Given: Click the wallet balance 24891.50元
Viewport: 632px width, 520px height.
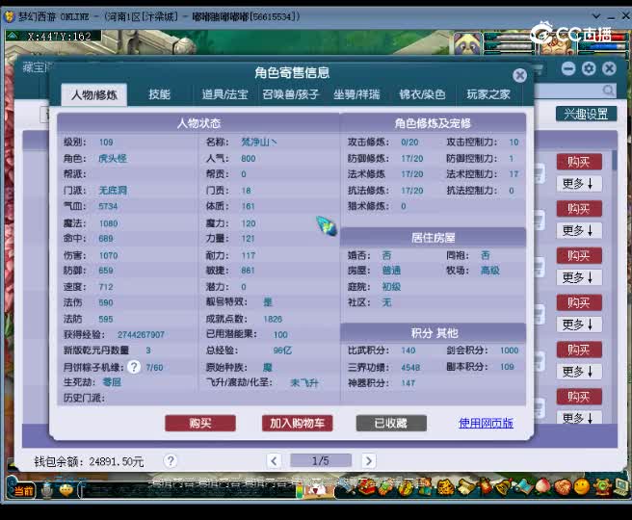Looking at the screenshot, I should (x=117, y=461).
